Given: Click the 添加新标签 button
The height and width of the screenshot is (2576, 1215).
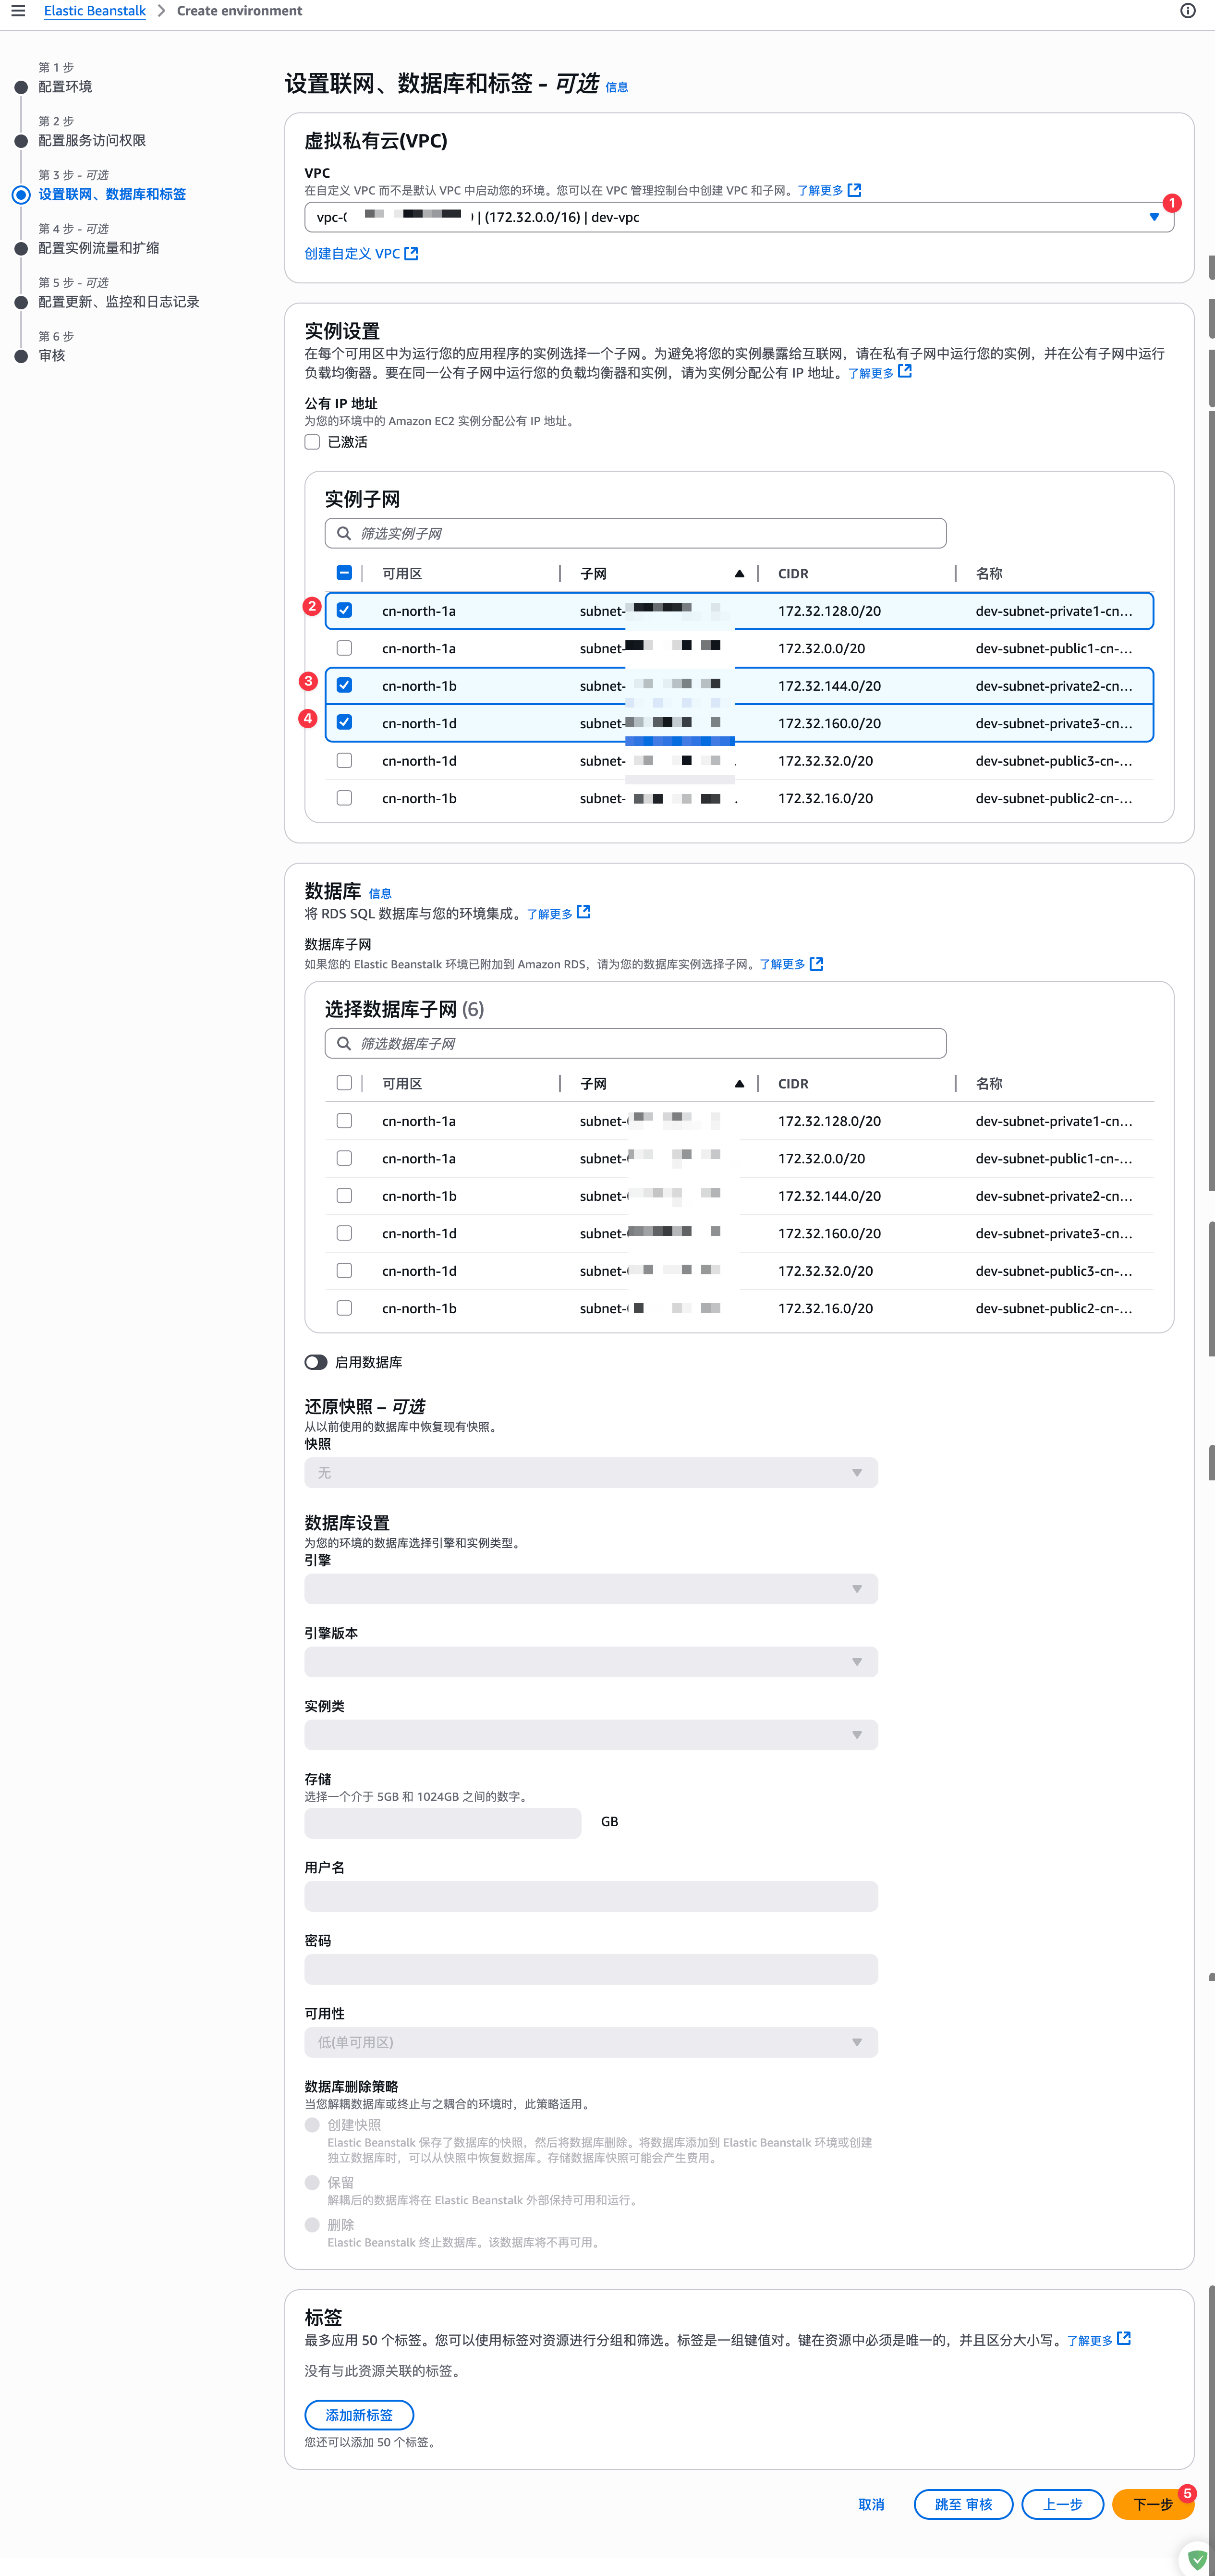Looking at the screenshot, I should coord(359,2415).
